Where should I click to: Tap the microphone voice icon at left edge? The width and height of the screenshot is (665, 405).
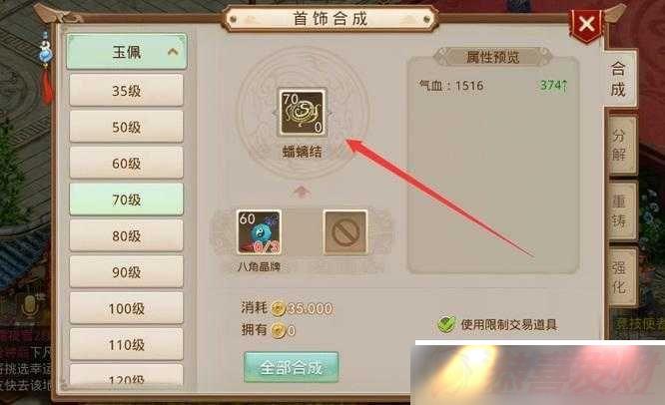30,306
